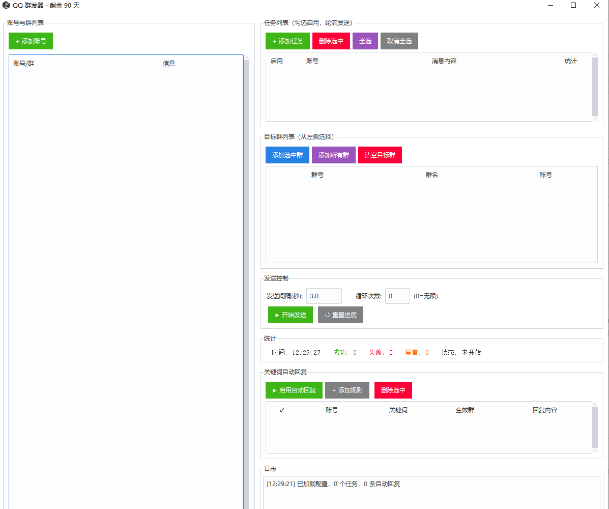
Task: Start sending with 开始发送 button
Action: tap(290, 315)
